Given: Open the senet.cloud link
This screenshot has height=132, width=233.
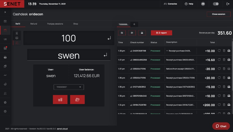Looking at the screenshot, I should 62,129.
